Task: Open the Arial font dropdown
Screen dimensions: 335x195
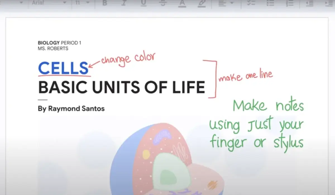Action: 49,3
